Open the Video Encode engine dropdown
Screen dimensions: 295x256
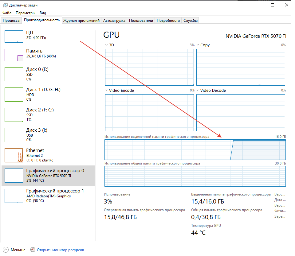coord(106,91)
